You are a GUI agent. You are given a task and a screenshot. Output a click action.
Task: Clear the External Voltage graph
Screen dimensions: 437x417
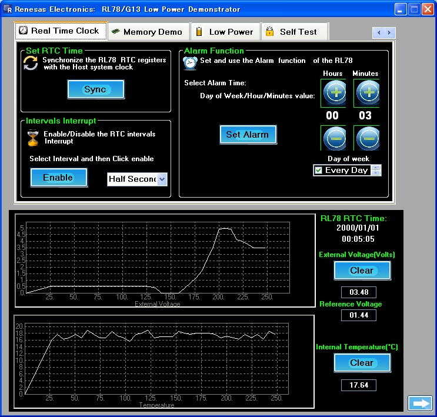click(x=362, y=271)
